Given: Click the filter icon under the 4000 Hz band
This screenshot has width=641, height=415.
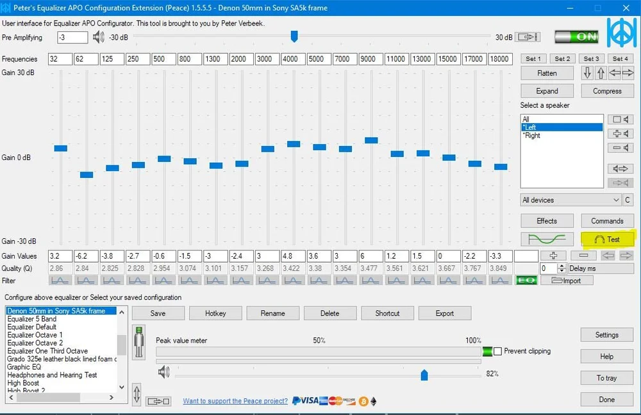Looking at the screenshot, I should (293, 281).
